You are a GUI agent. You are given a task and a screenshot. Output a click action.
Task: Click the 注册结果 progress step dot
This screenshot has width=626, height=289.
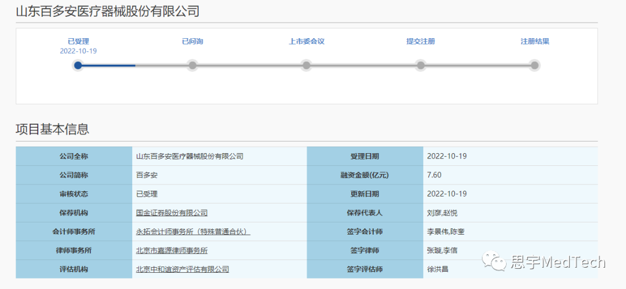click(534, 65)
